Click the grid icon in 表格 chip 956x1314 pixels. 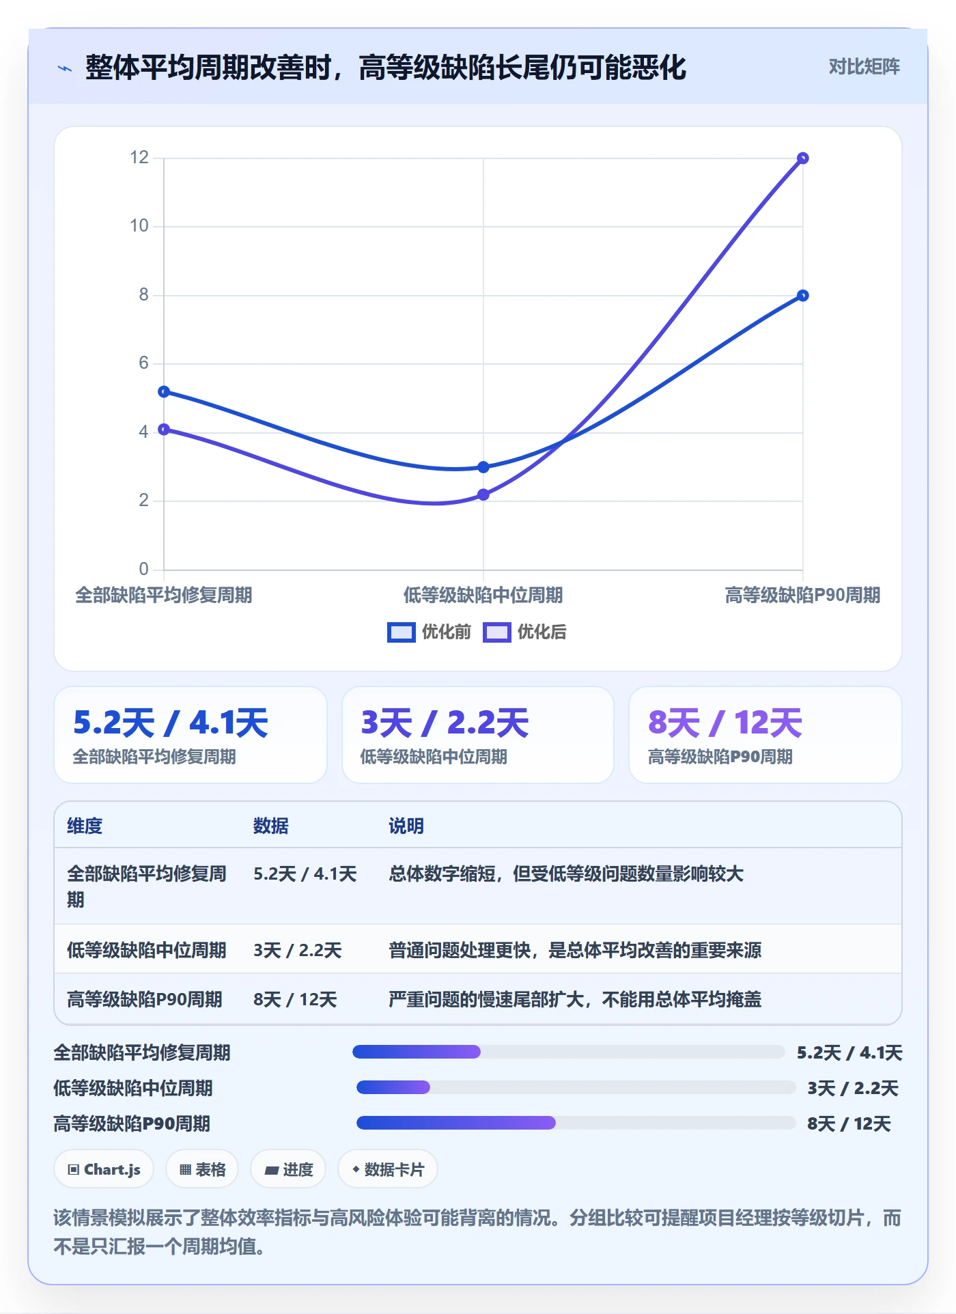pos(185,1170)
